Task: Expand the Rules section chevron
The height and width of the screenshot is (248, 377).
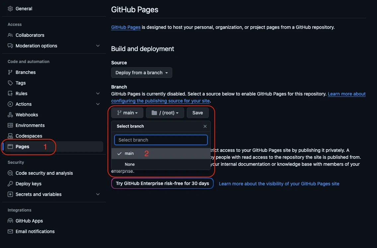Action: (x=98, y=93)
